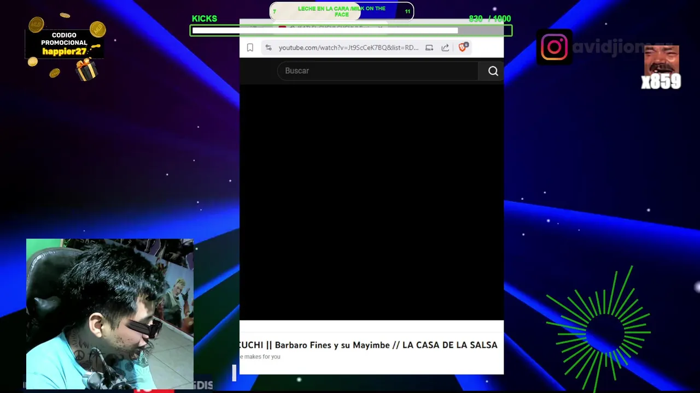Click the KICKS label
Screen dimensions: 700x393
coord(205,19)
